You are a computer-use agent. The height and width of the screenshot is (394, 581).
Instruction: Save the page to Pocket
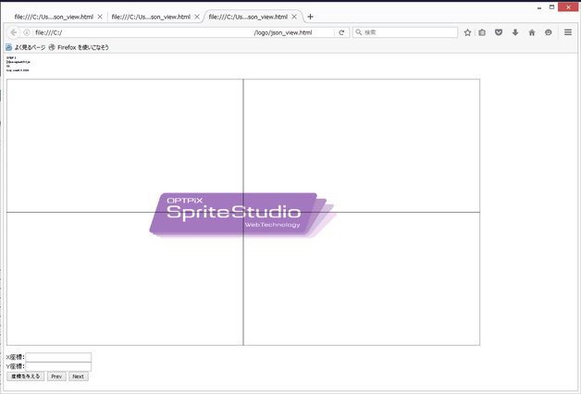tap(499, 32)
